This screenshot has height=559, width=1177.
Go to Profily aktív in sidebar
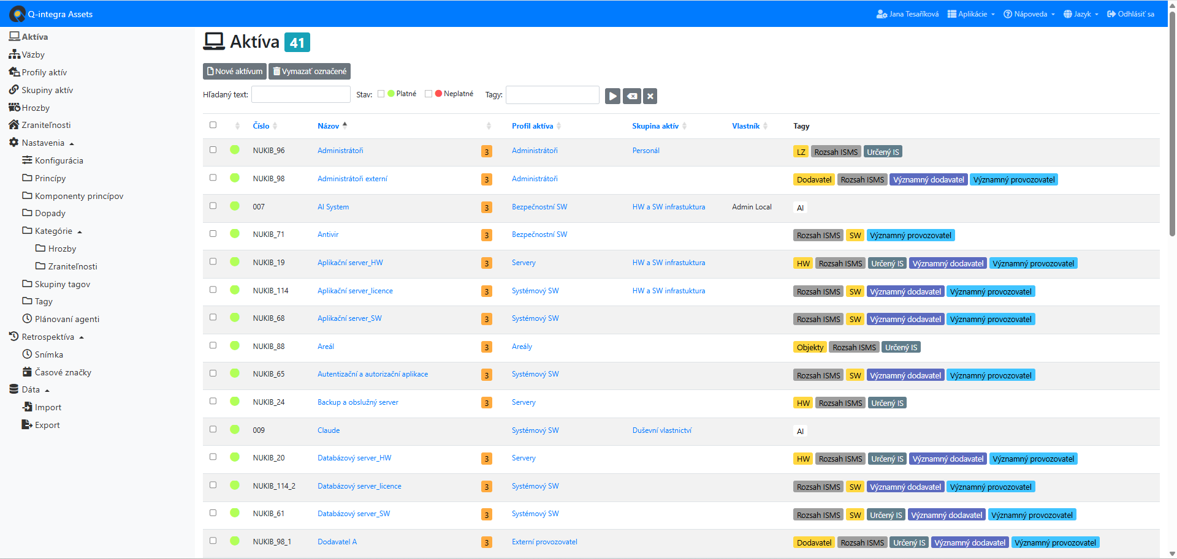point(44,72)
